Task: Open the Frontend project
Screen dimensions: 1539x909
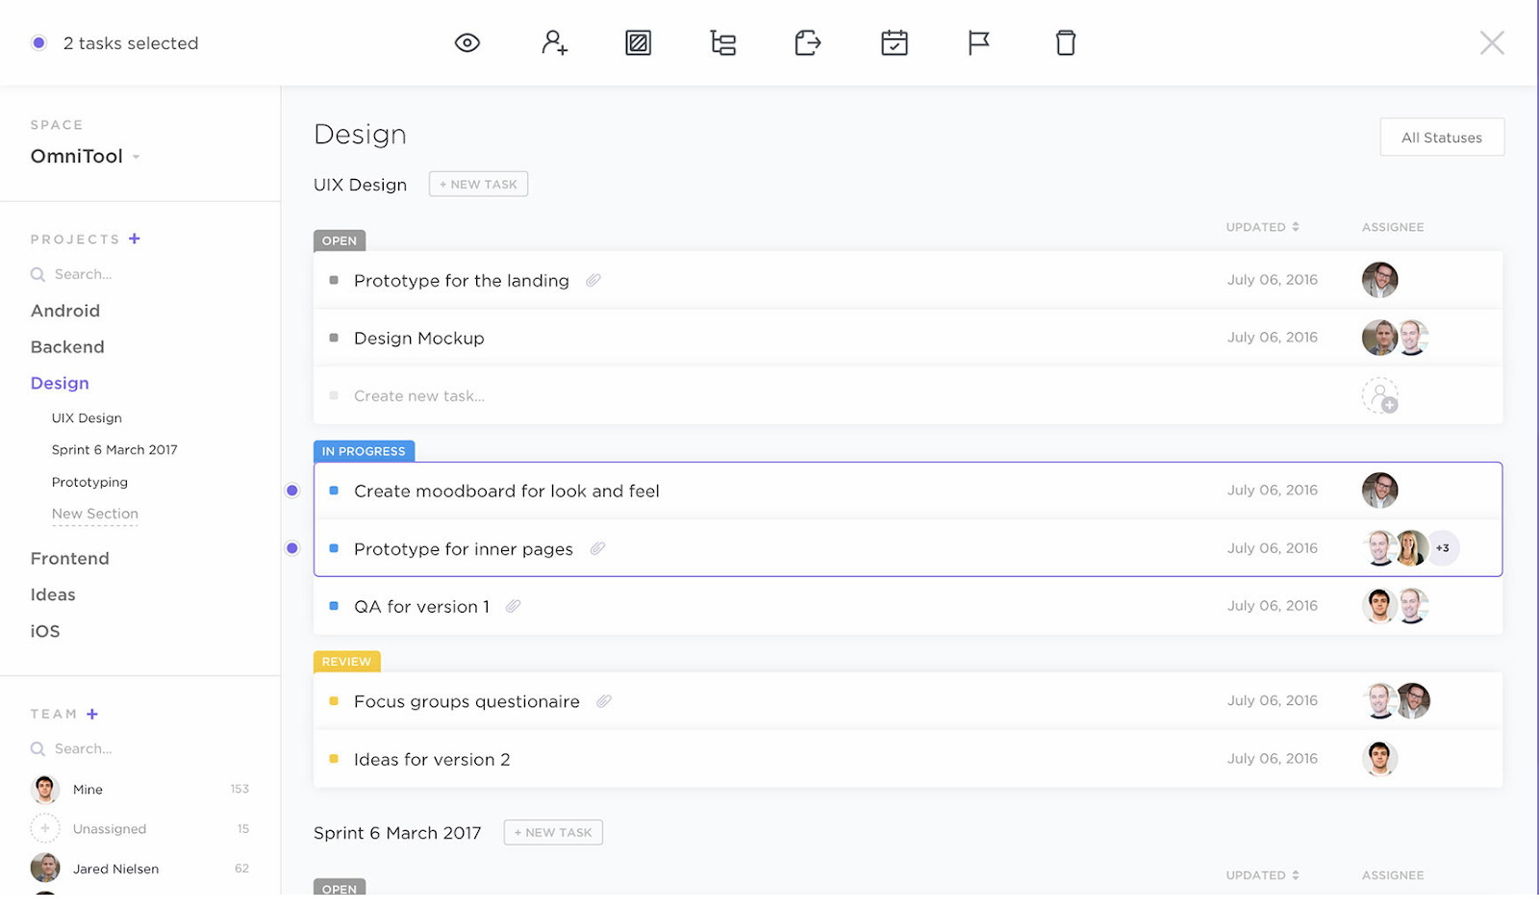Action: pos(70,559)
